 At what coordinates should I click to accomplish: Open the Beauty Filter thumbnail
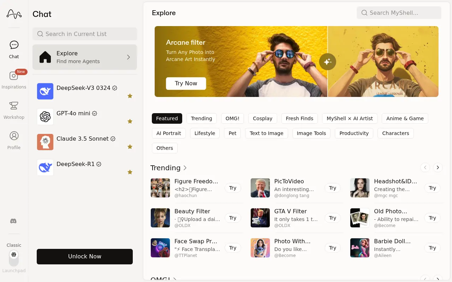(160, 218)
